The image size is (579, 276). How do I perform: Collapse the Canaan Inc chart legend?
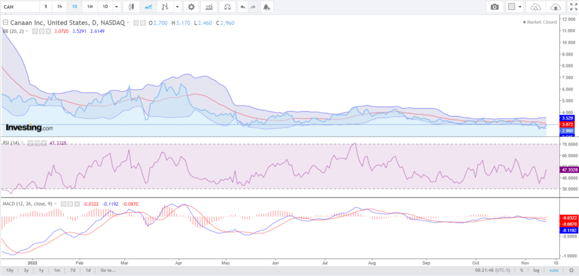pos(5,22)
